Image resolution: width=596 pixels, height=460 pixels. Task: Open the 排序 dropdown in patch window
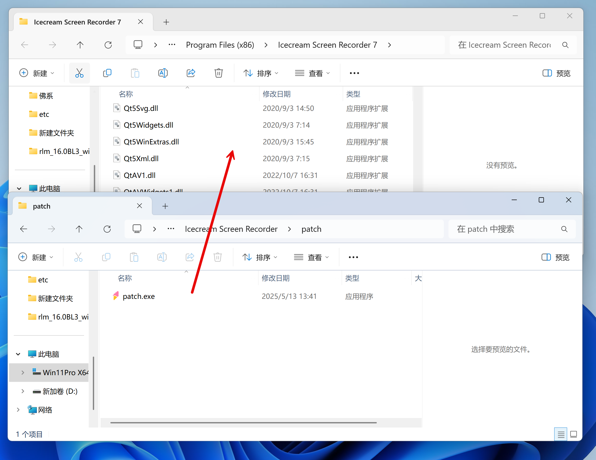pyautogui.click(x=260, y=257)
